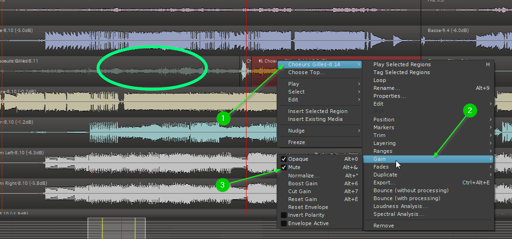The width and height of the screenshot is (512, 239).
Task: Enable the Envelope Active checkbox
Action: pos(284,224)
